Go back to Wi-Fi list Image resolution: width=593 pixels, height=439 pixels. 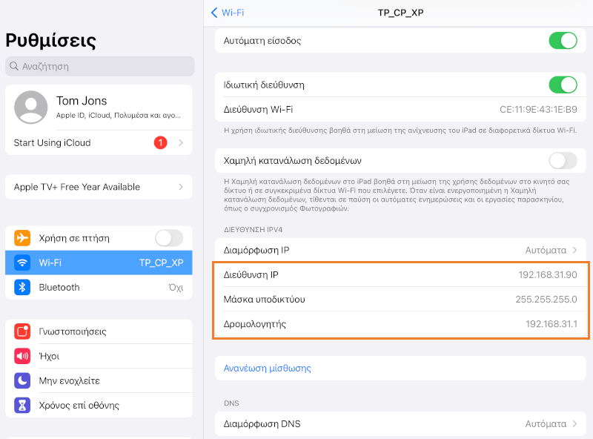click(228, 13)
